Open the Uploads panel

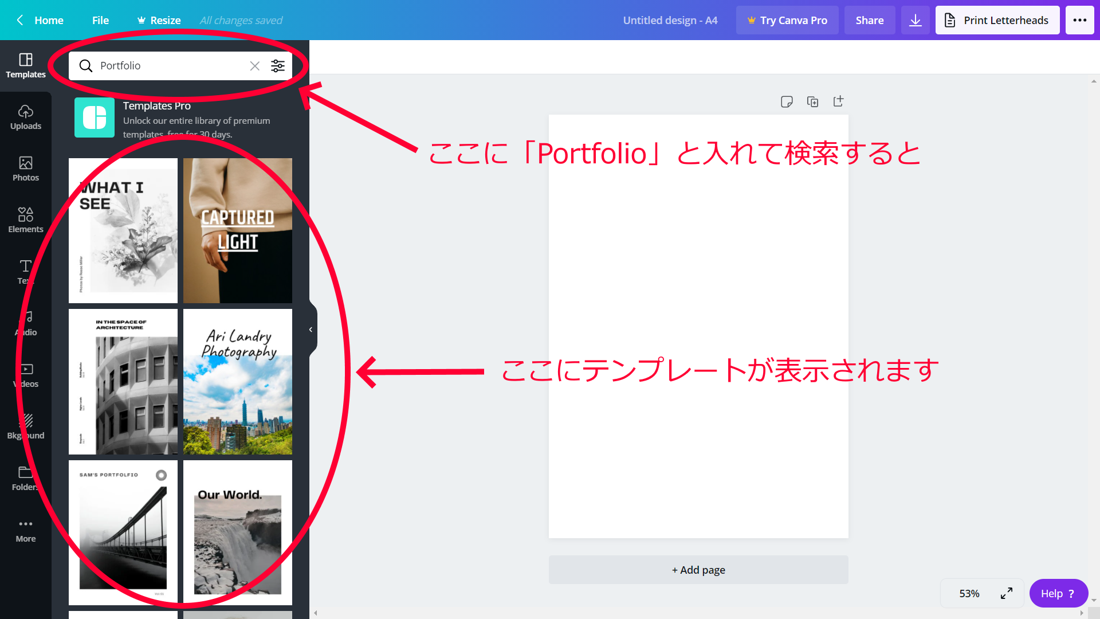(26, 117)
